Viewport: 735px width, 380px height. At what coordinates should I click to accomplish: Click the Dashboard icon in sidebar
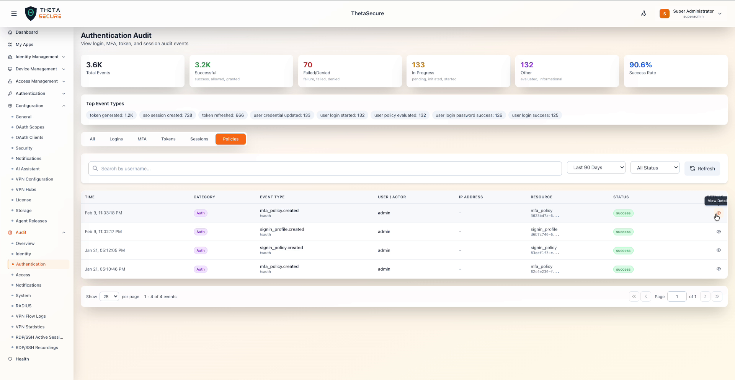click(10, 32)
